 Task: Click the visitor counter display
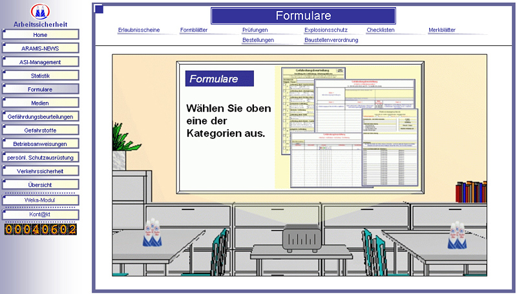tap(40, 229)
